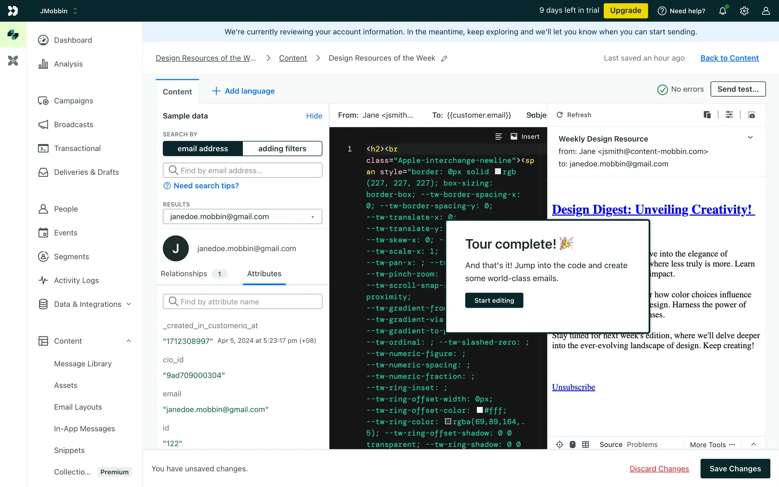Click the device preview icon in preview toolbar
The height and width of the screenshot is (487, 779).
[x=707, y=115]
